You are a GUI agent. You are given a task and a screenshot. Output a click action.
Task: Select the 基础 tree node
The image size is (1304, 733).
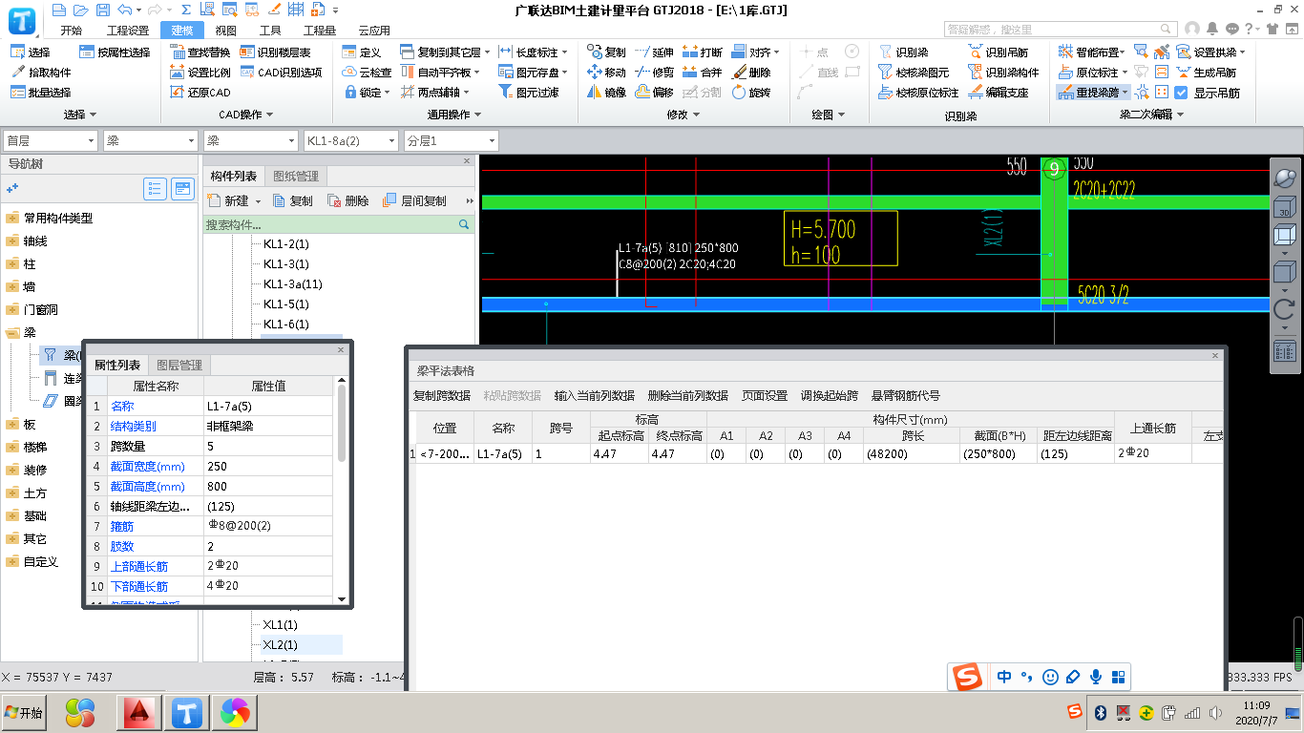point(34,515)
